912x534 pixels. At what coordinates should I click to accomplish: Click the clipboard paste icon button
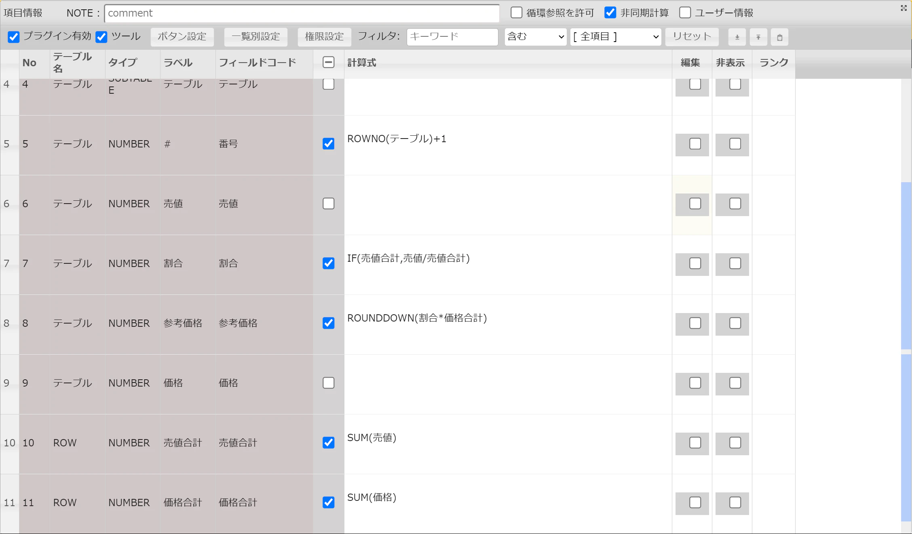click(780, 37)
